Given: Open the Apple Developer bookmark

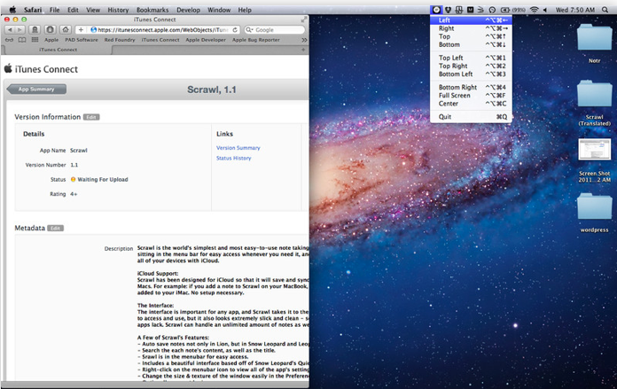Looking at the screenshot, I should coord(206,40).
